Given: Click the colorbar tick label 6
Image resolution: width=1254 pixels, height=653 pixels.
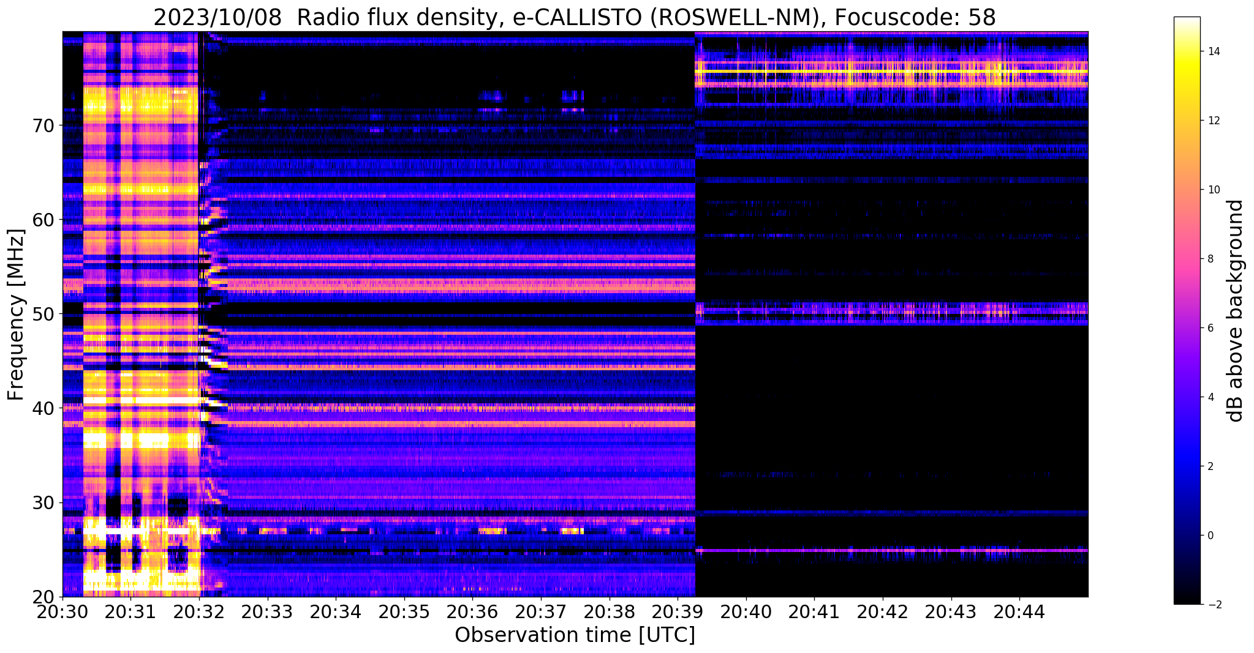Looking at the screenshot, I should [x=1210, y=328].
